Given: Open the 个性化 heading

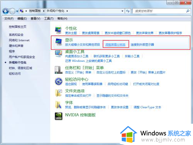Looking at the screenshot, I should coord(71,28).
